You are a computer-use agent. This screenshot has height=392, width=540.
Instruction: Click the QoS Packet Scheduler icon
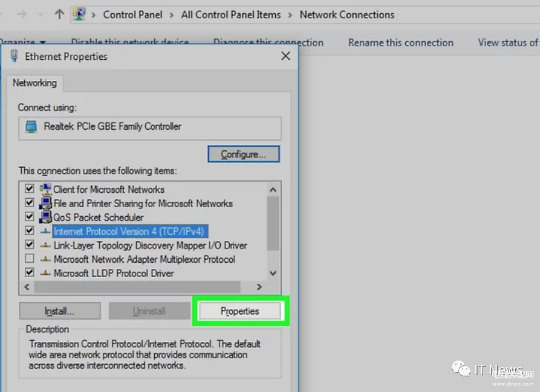pyautogui.click(x=45, y=217)
